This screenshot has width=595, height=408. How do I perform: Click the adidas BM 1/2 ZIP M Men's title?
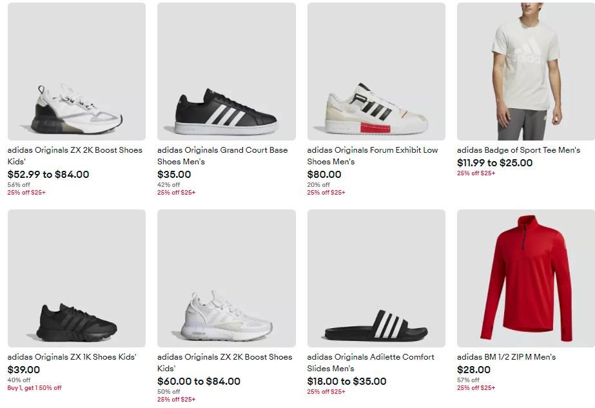tap(506, 357)
